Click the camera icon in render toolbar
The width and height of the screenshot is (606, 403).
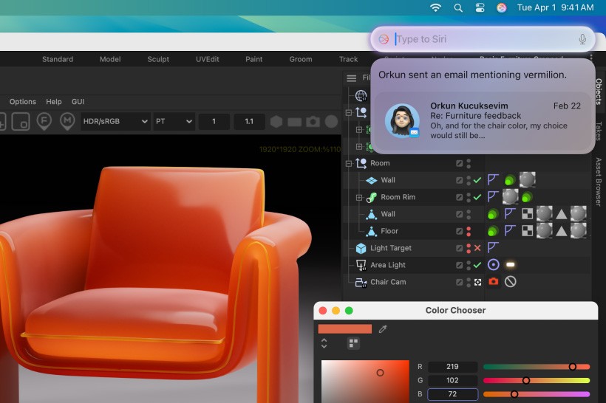[x=313, y=122]
